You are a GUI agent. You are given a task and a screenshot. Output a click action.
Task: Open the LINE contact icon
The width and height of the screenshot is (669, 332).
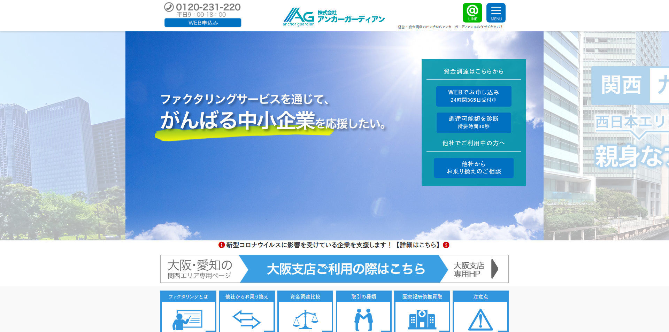pos(472,13)
